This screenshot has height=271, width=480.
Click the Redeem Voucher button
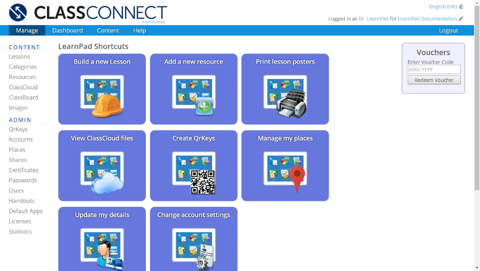(434, 80)
